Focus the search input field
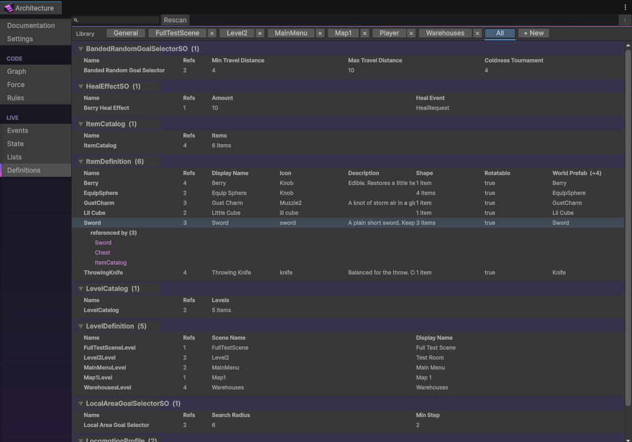This screenshot has width=632, height=442. (x=116, y=20)
